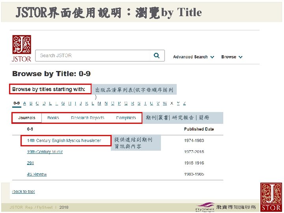Click the Published Date column header
The height and width of the screenshot is (213, 284).
(199, 129)
